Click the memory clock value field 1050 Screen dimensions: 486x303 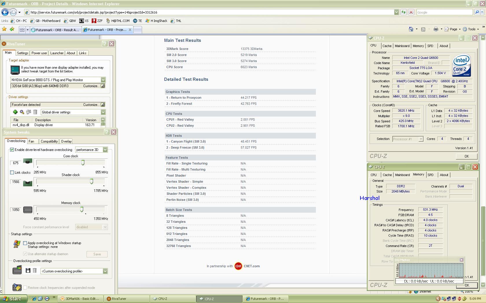coord(16,210)
